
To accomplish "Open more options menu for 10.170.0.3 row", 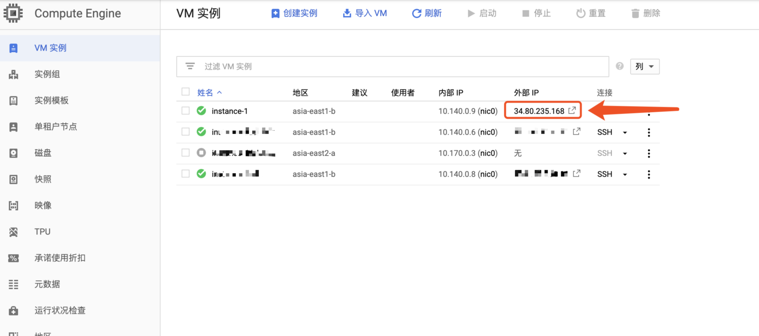I will pyautogui.click(x=649, y=154).
